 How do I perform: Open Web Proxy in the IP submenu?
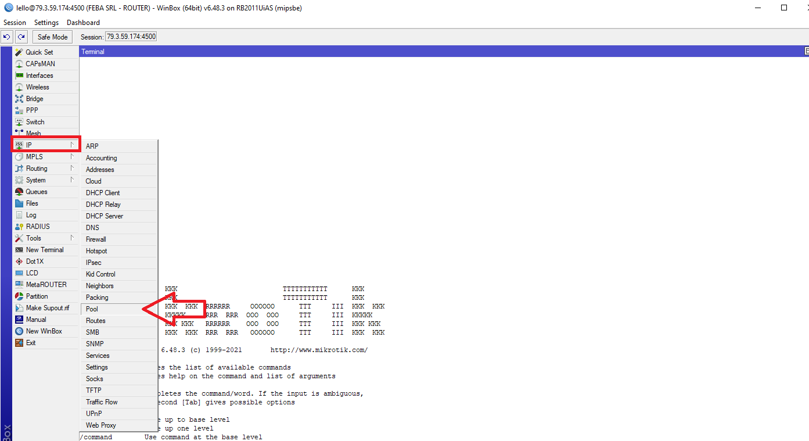(119, 425)
